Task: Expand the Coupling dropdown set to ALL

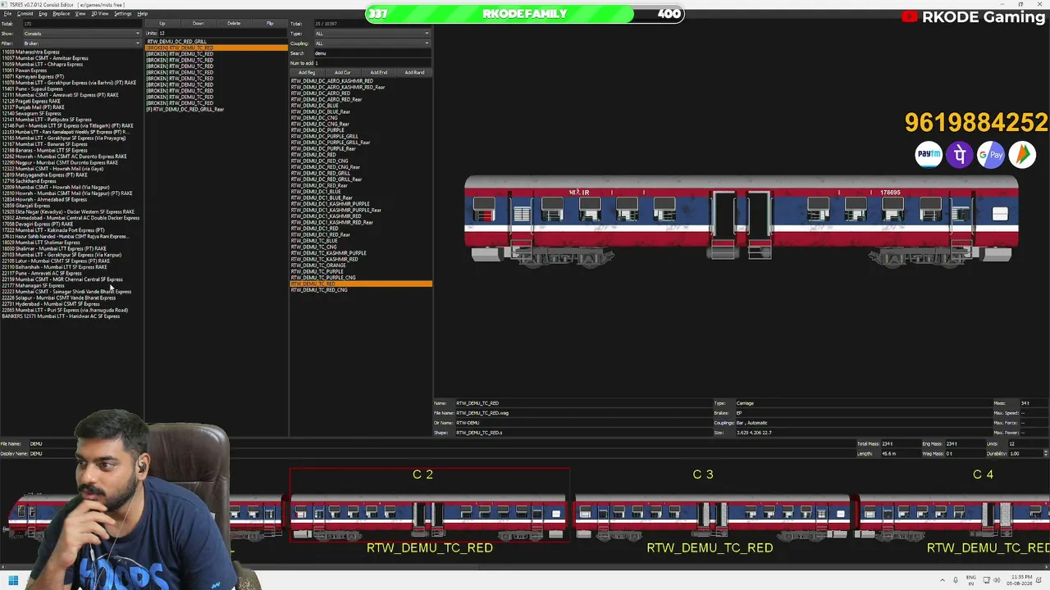Action: (x=372, y=43)
